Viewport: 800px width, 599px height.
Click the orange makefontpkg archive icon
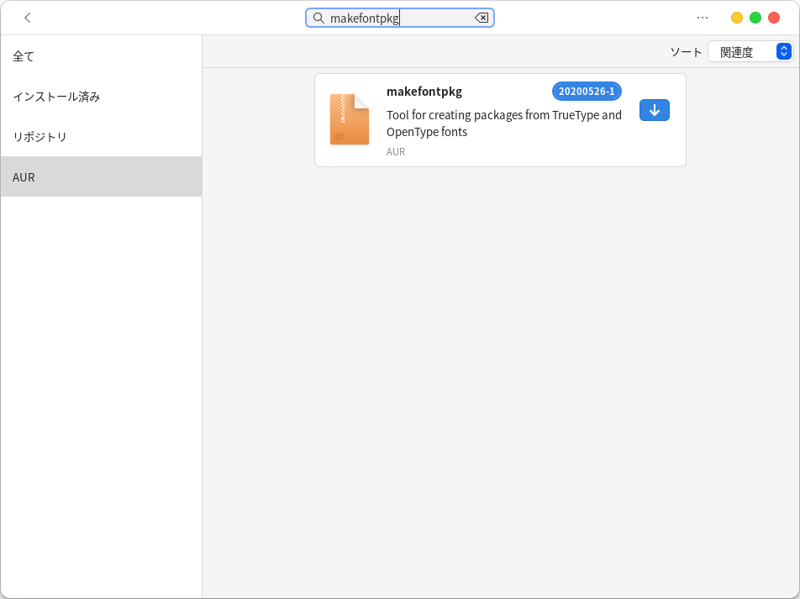[x=350, y=119]
